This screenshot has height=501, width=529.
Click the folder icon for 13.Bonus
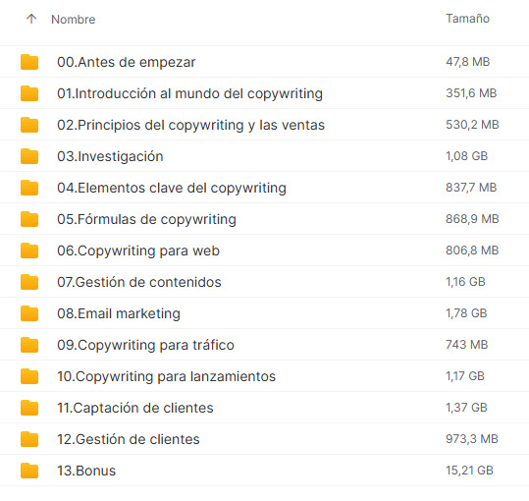(x=29, y=471)
